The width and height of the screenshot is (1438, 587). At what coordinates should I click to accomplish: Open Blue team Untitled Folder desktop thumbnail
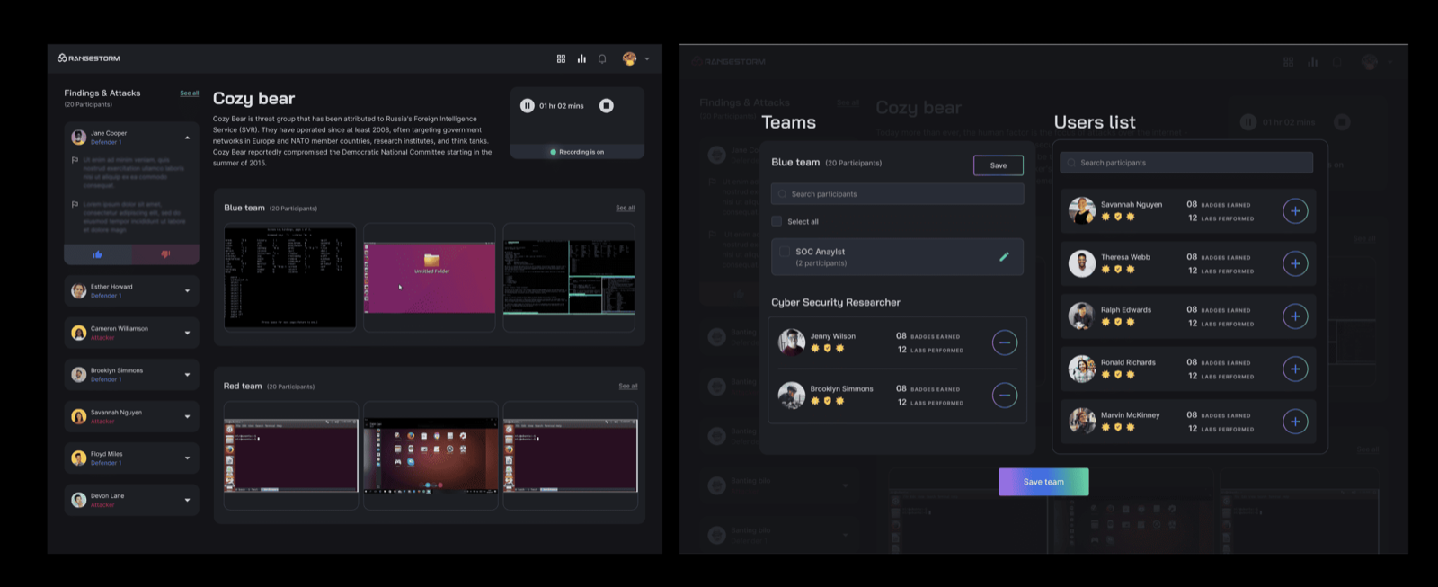pos(430,277)
